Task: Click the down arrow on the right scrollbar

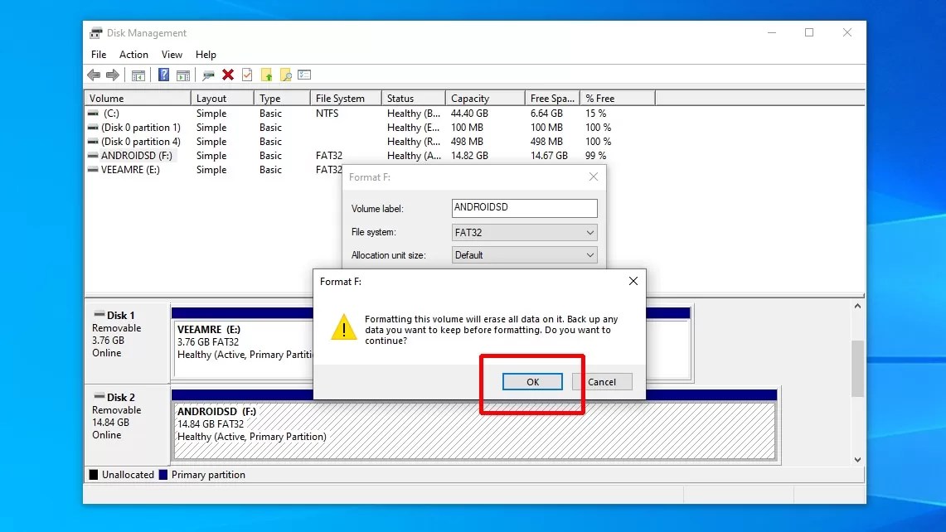Action: 858,457
